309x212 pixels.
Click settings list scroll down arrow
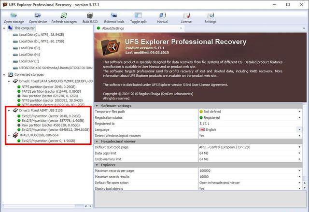coord(305,188)
